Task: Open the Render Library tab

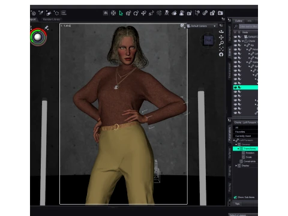Action: 52,19
